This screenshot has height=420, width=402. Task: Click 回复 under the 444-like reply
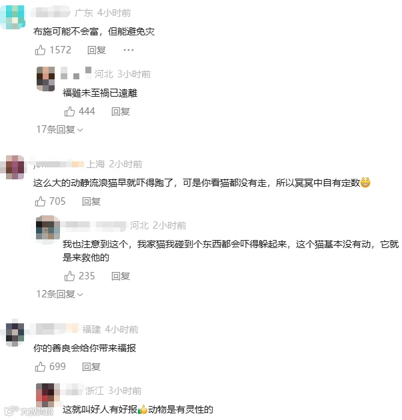(121, 111)
